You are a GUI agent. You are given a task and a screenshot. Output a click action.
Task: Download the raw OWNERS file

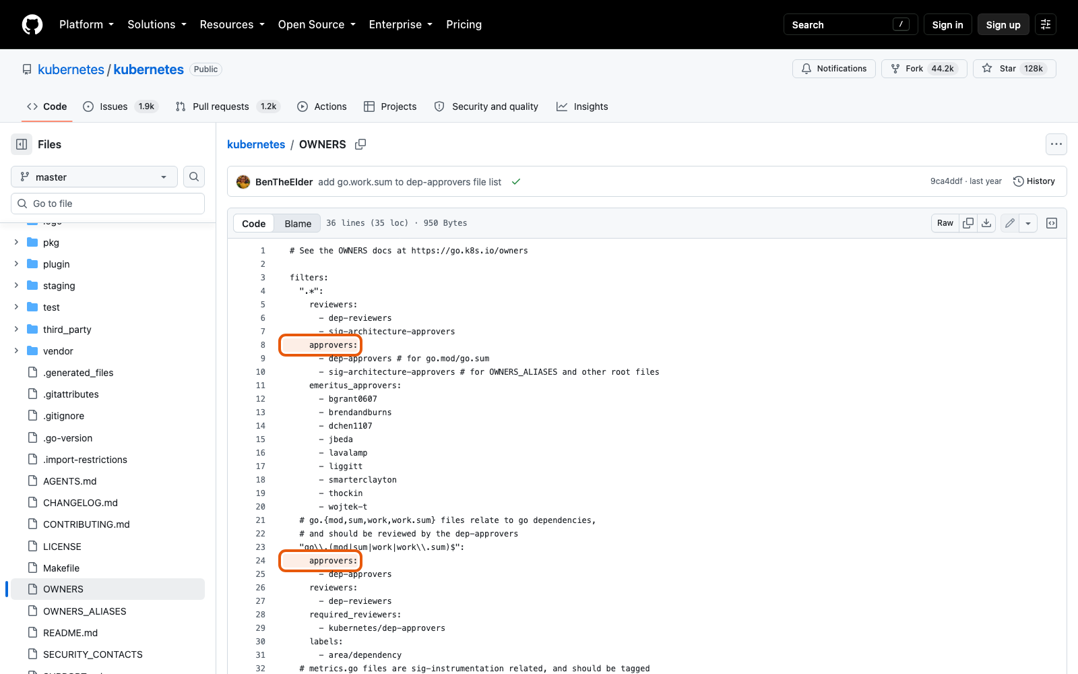pos(986,223)
